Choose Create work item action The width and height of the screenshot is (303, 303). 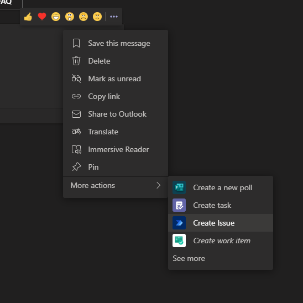click(221, 241)
